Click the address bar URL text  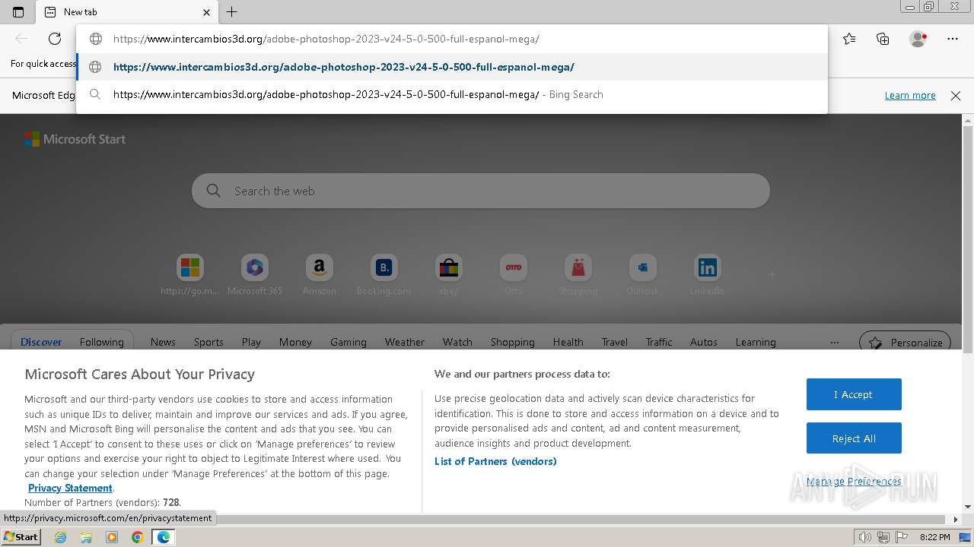pos(326,39)
